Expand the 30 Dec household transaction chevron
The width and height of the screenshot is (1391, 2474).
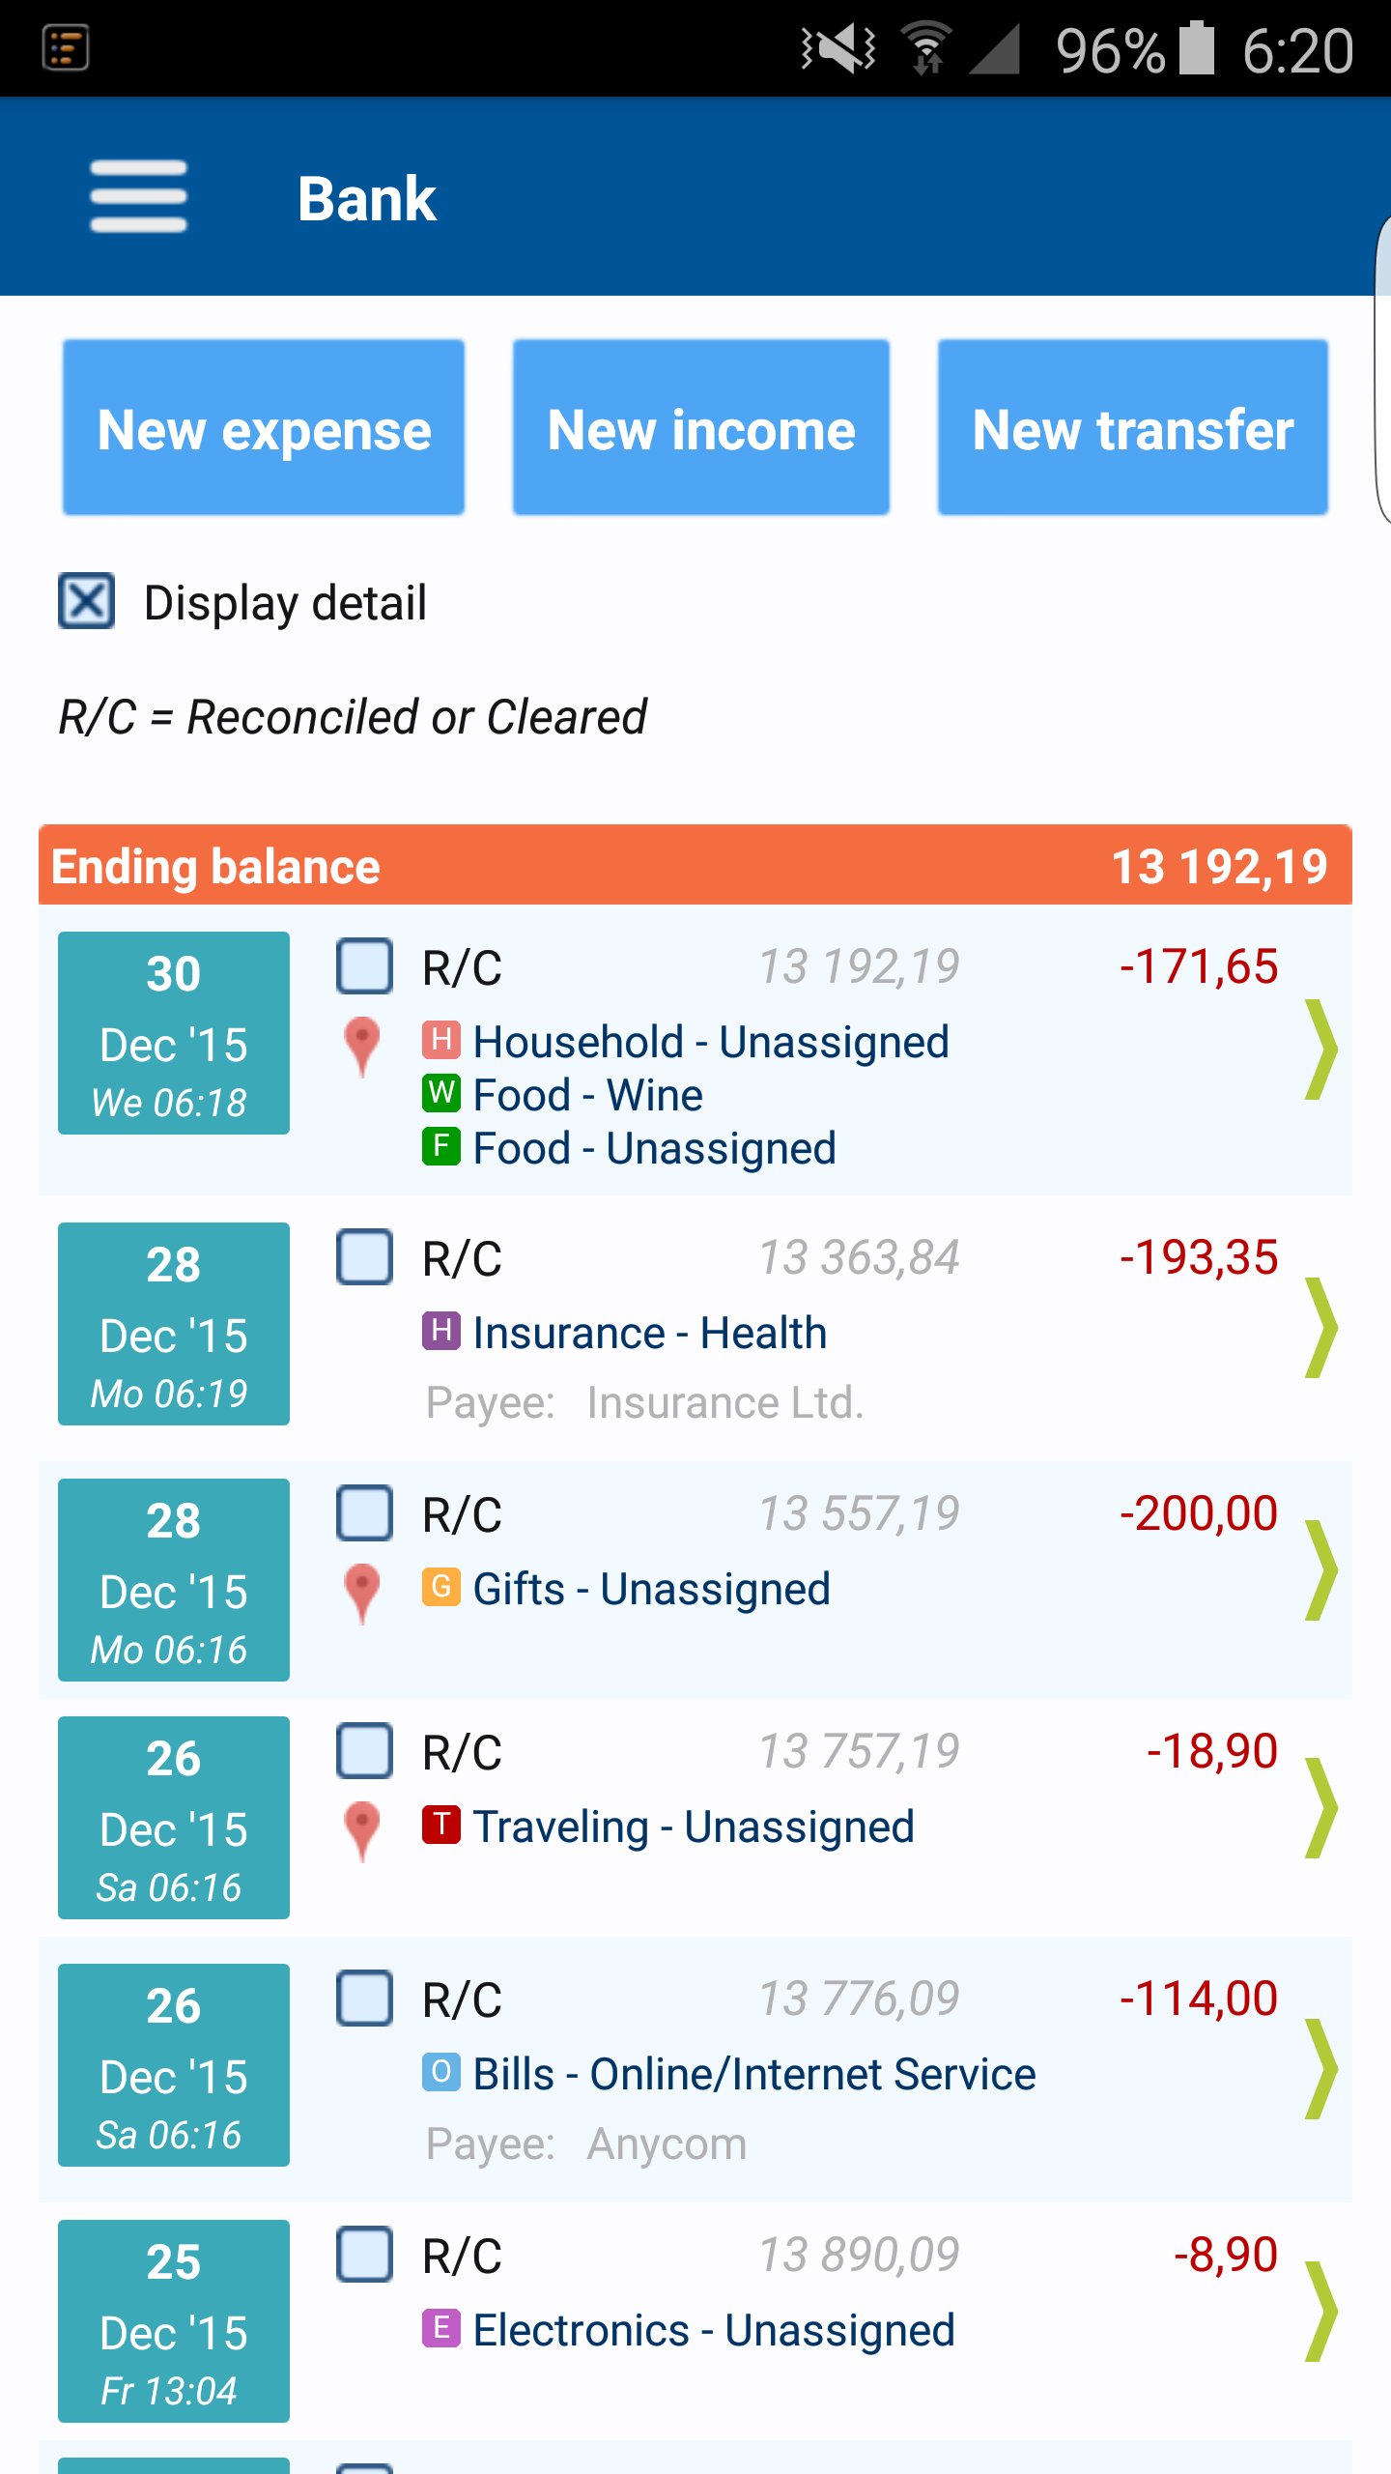pyautogui.click(x=1320, y=1050)
